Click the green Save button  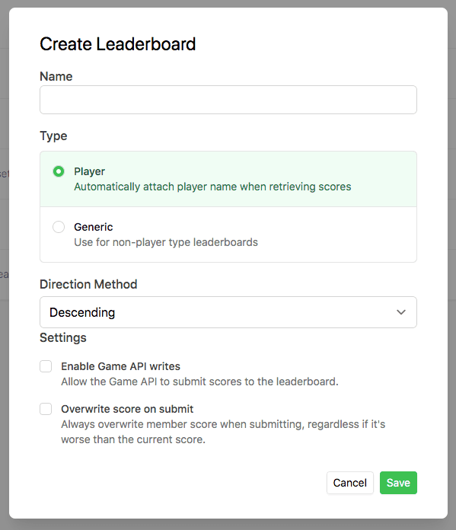(398, 483)
